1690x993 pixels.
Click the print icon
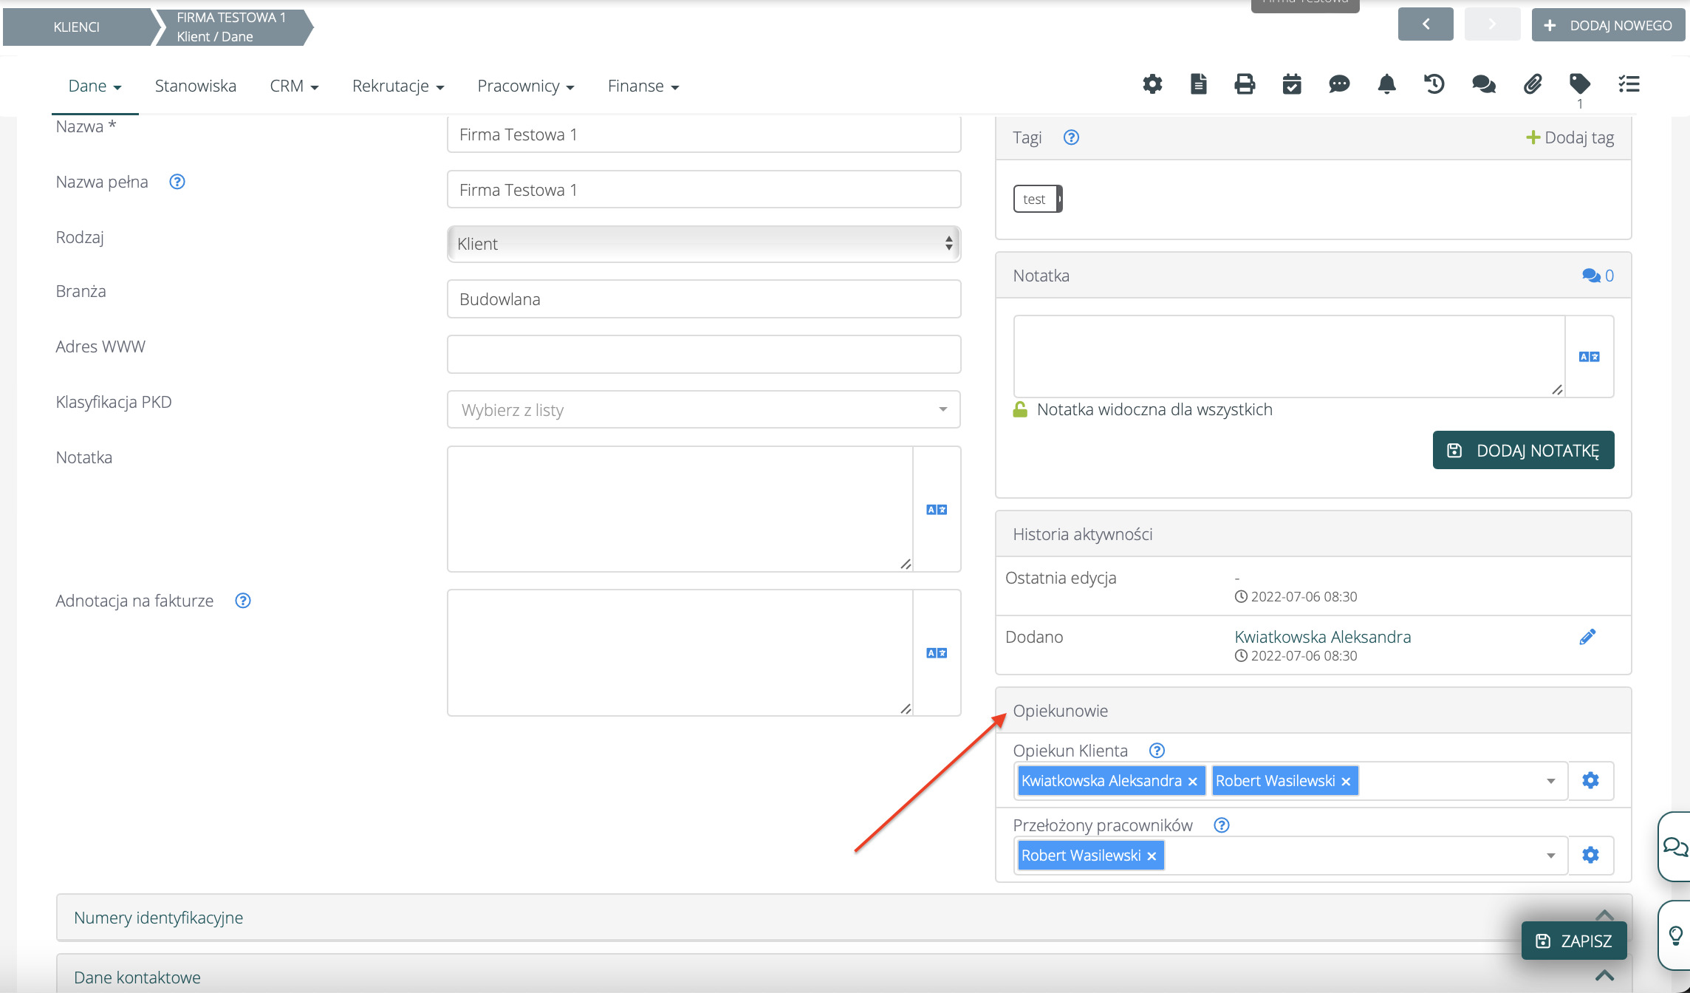[1245, 84]
